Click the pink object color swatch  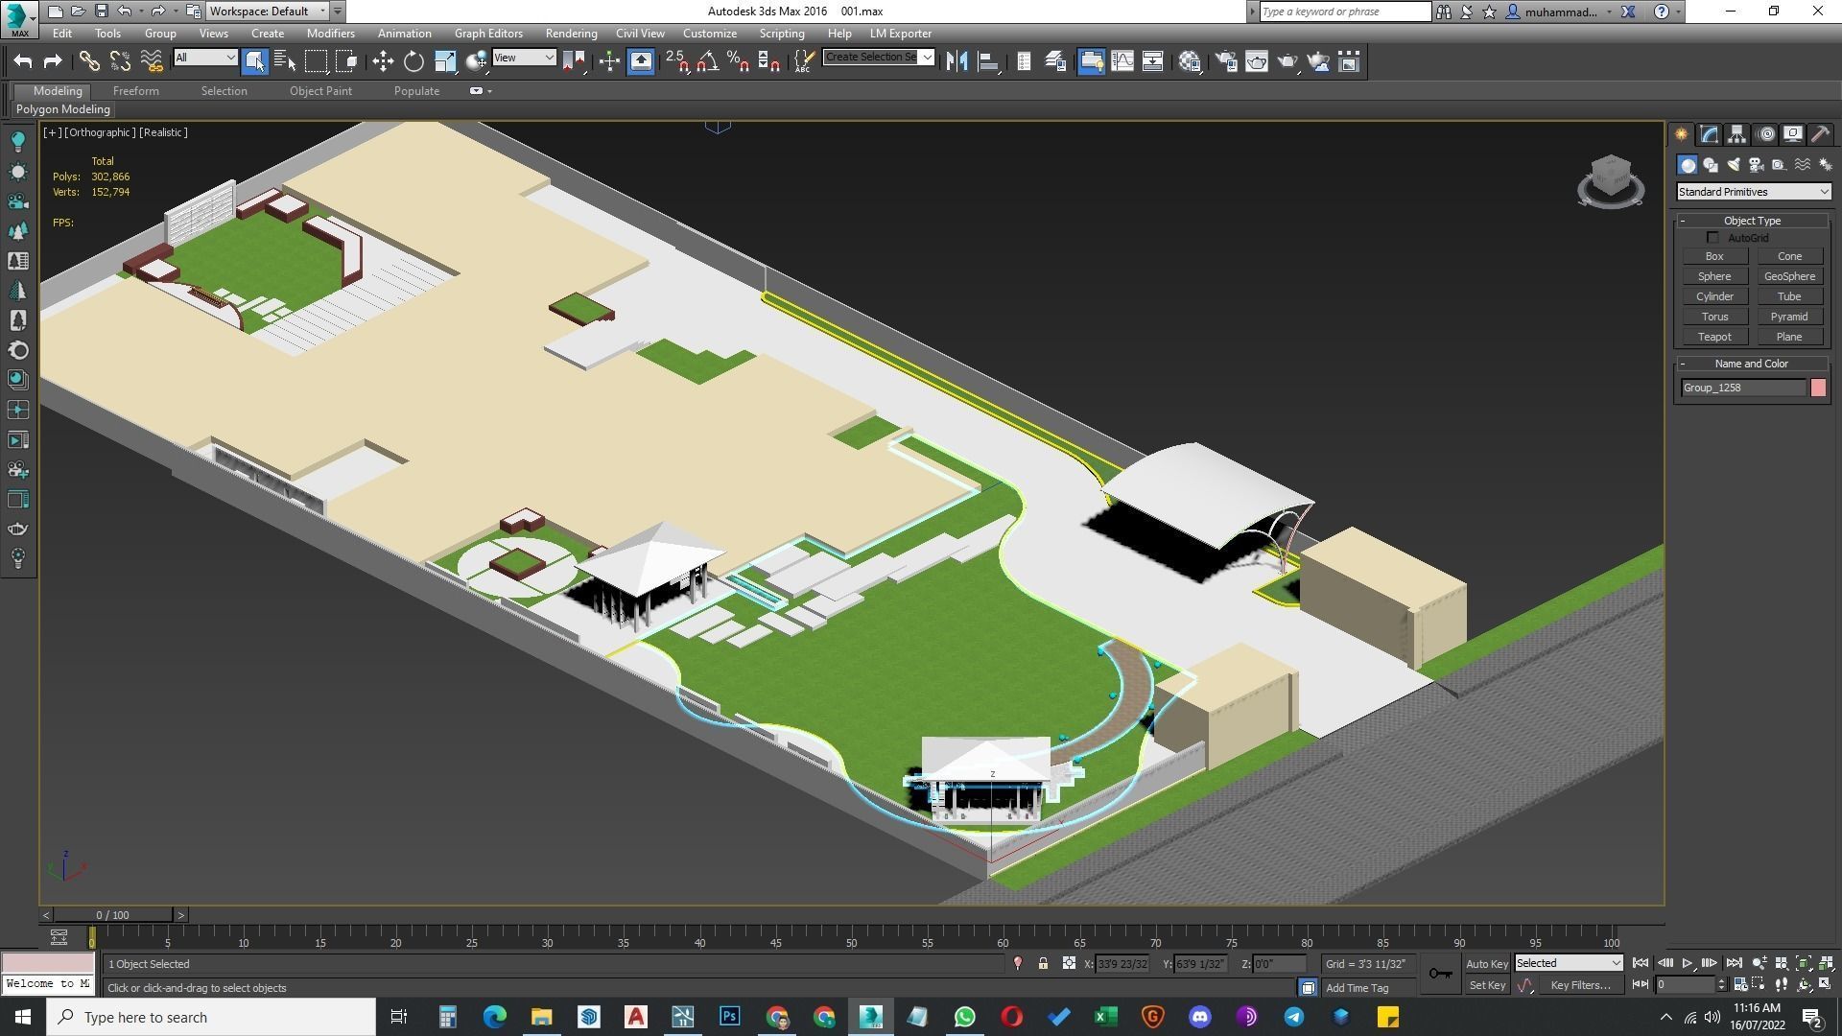1817,388
